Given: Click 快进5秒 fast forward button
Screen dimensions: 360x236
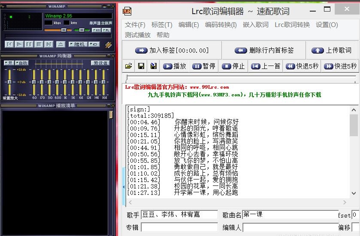Looking at the screenshot, I should pos(340,66).
